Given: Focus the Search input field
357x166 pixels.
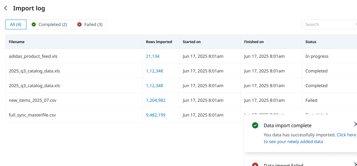Looking at the screenshot, I should (328, 24).
